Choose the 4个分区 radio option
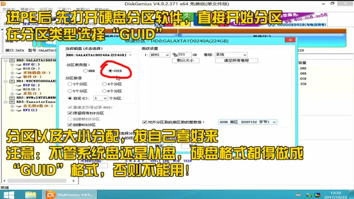The width and height of the screenshot is (354, 199). (104, 84)
